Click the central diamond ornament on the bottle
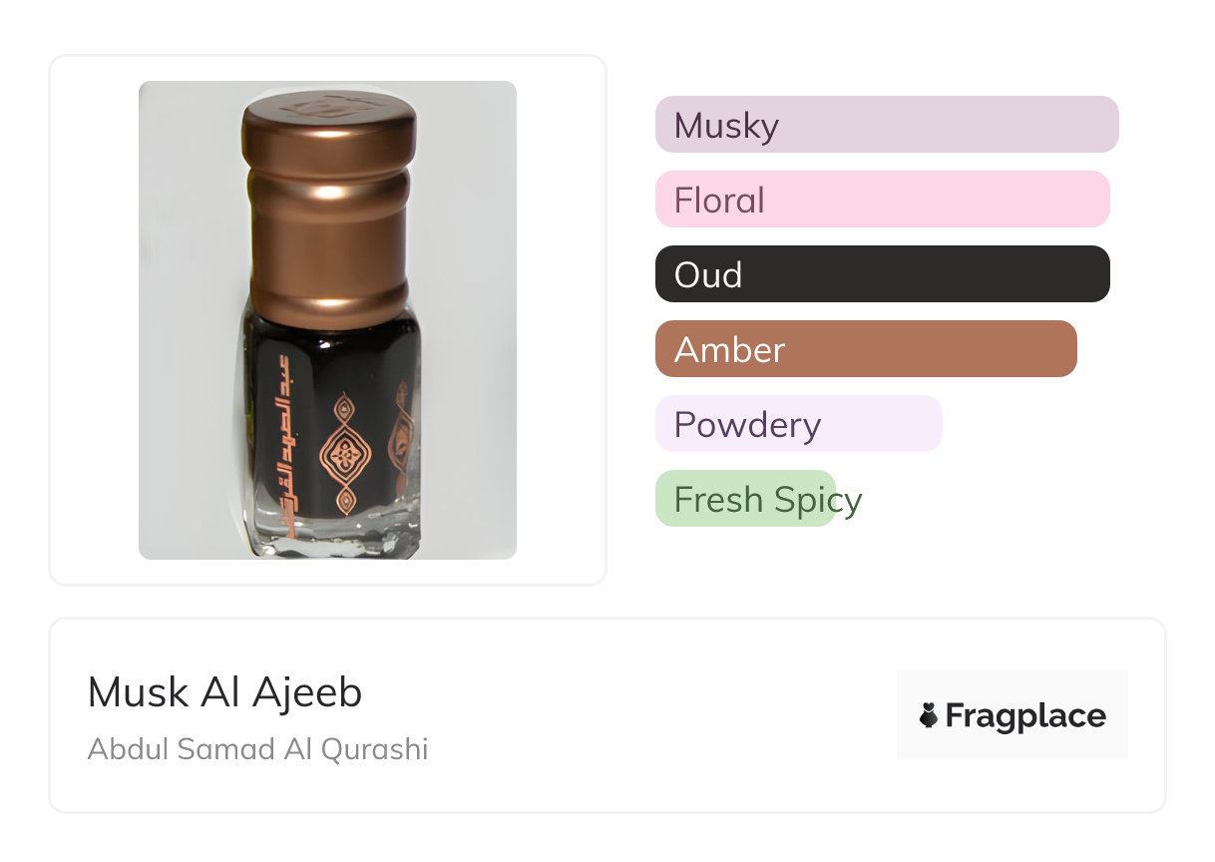1215x862 pixels. (x=345, y=456)
